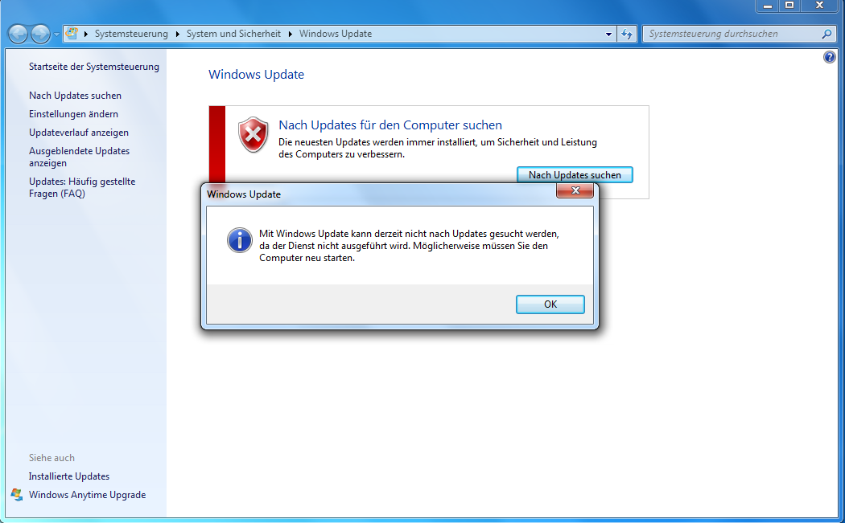
Task: Open help via the blue question mark
Action: point(830,57)
